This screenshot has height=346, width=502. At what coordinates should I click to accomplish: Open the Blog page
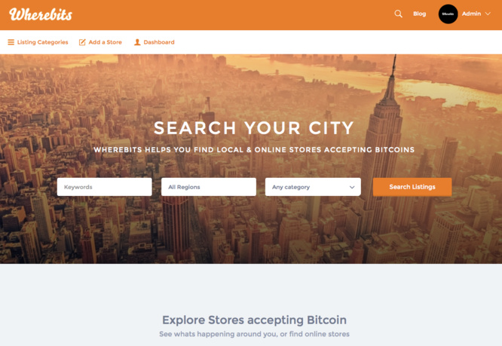coord(419,14)
